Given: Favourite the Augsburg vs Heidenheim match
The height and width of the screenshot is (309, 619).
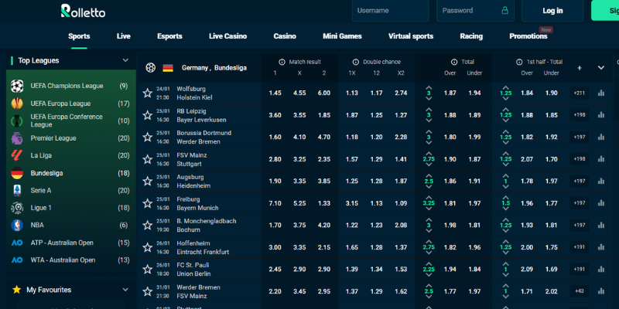Looking at the screenshot, I should pos(148,182).
